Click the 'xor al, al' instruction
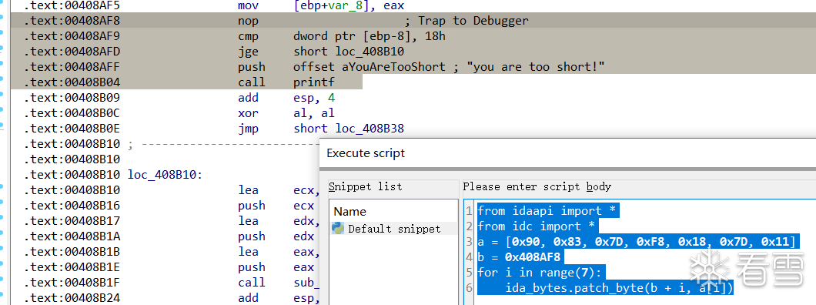This screenshot has width=816, height=305. pos(286,113)
